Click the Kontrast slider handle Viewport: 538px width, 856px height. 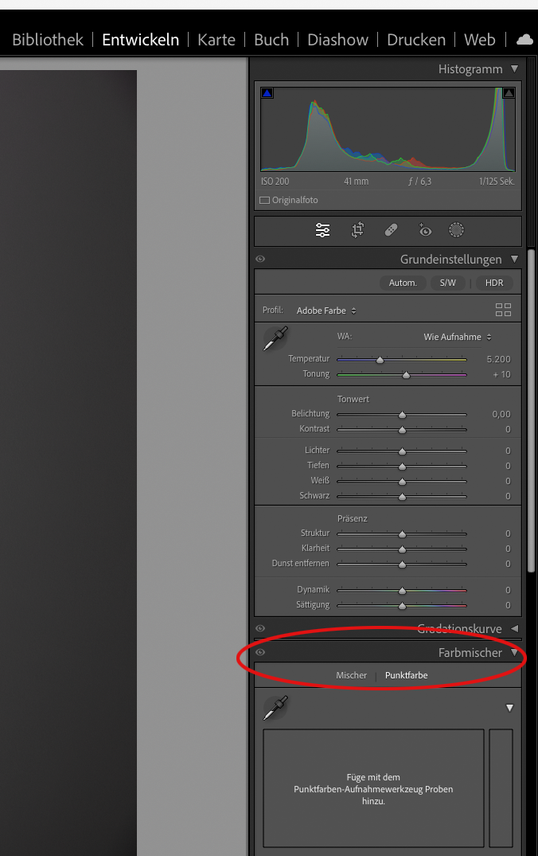[402, 430]
